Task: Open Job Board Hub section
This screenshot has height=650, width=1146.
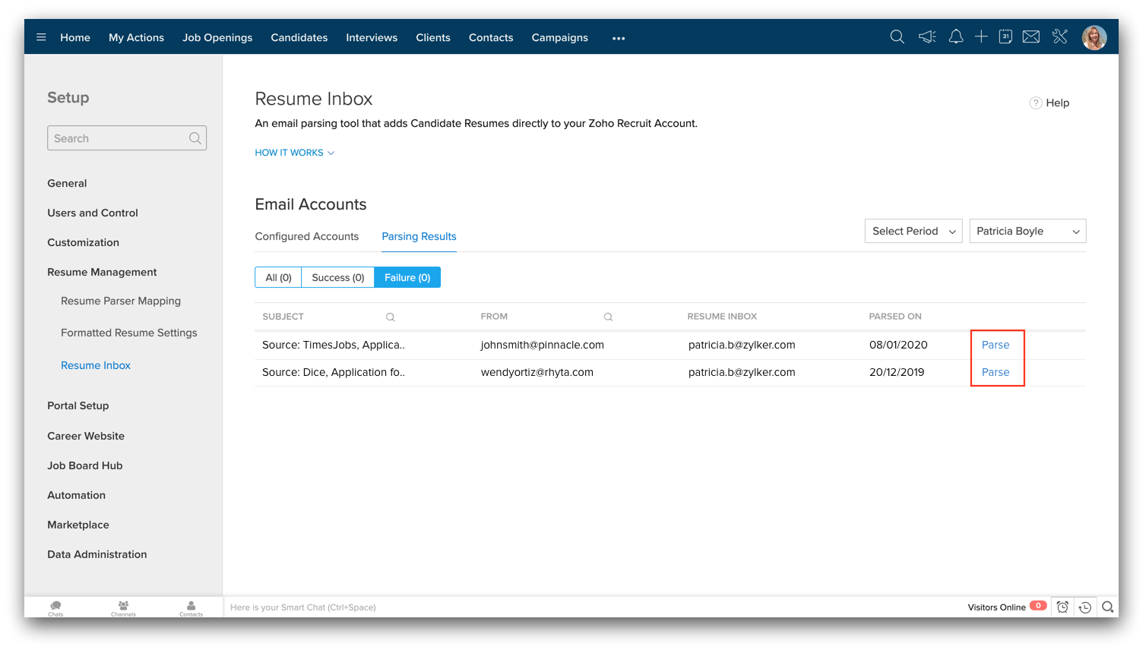Action: tap(84, 465)
